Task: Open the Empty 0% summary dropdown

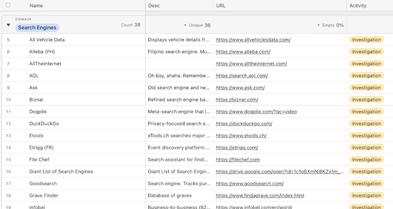Action: click(x=330, y=25)
